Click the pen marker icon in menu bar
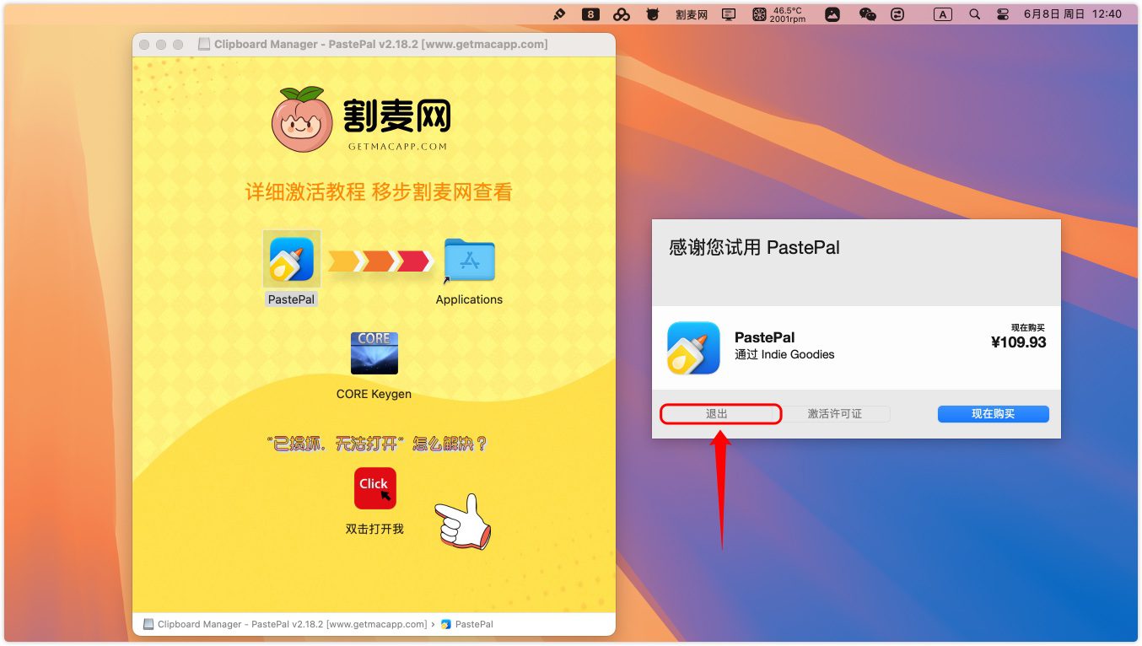1142x646 pixels. 558,14
